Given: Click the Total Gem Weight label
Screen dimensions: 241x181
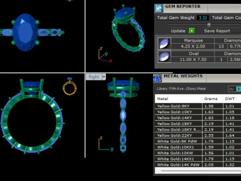Looking at the screenshot, I should 176,18.
